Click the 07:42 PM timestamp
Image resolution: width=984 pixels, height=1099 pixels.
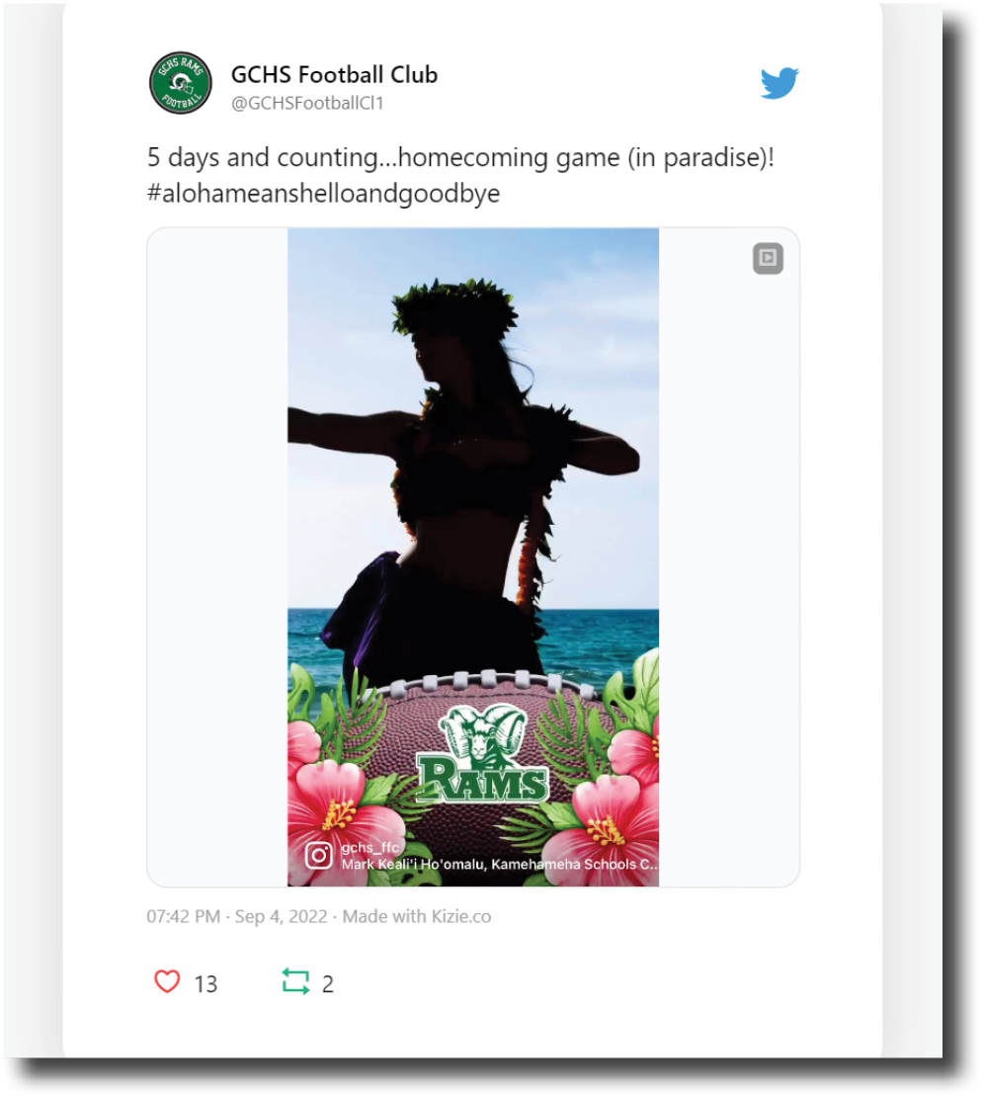(x=184, y=916)
